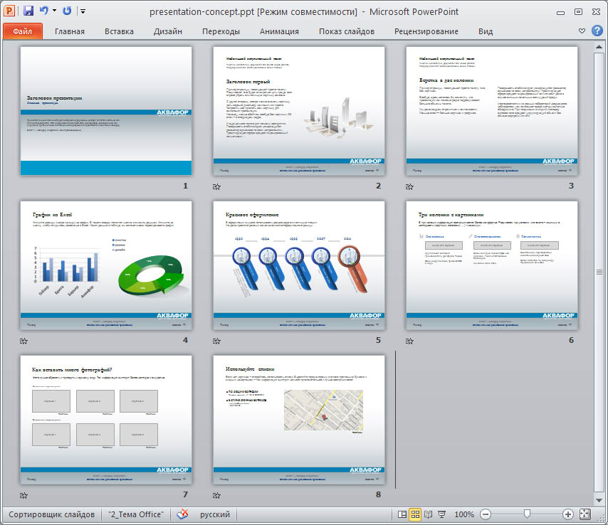Click the animation star under slide 2
Viewport: 608px width, 525px height.
coord(216,186)
